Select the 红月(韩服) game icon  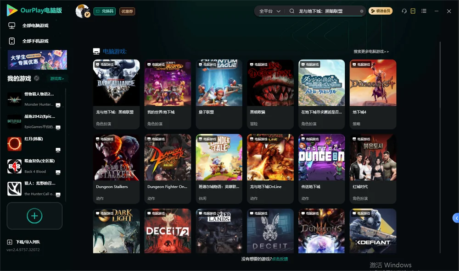point(14,144)
